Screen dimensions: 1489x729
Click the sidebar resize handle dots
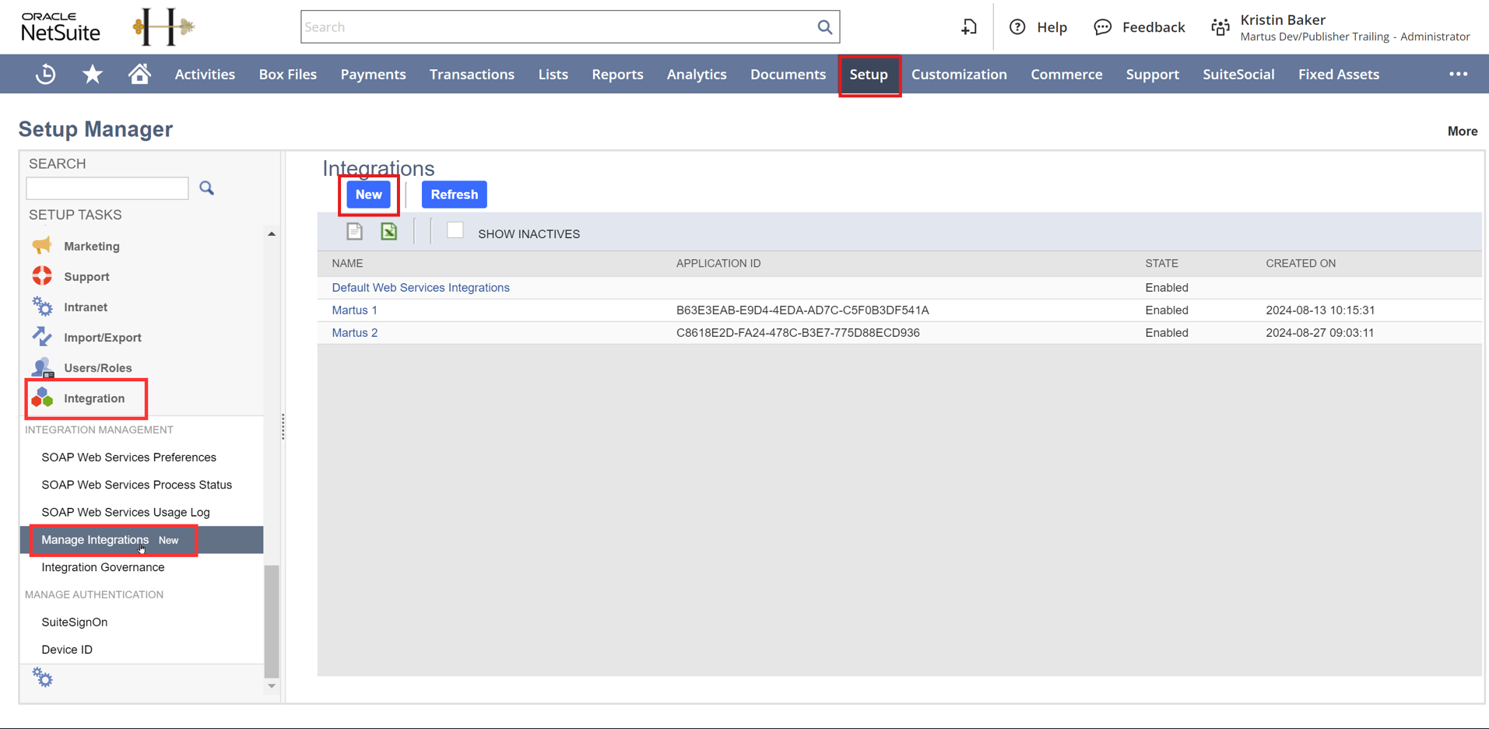pyautogui.click(x=283, y=426)
